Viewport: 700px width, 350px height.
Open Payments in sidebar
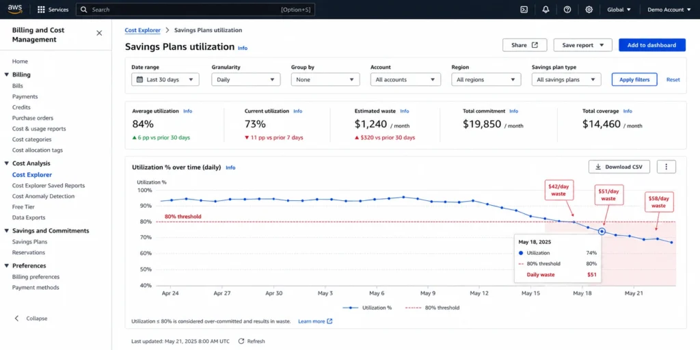[x=25, y=96]
